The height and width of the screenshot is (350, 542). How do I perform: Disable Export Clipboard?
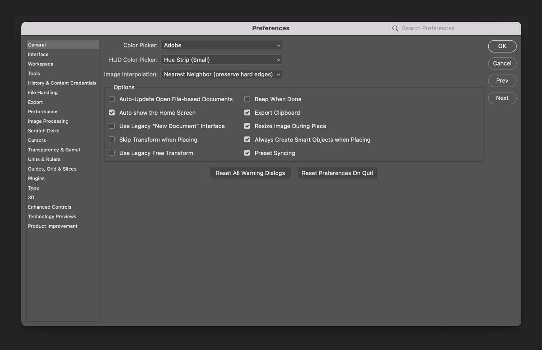[247, 112]
